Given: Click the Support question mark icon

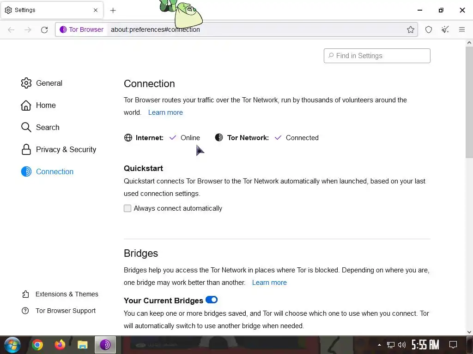Looking at the screenshot, I should (x=25, y=311).
